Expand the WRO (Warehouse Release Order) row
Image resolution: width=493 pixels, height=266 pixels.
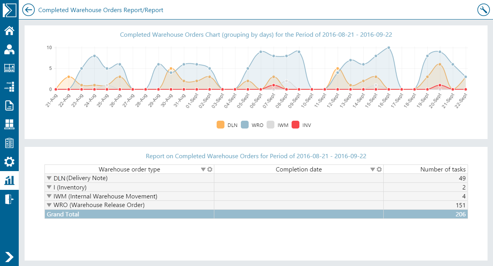click(x=49, y=205)
